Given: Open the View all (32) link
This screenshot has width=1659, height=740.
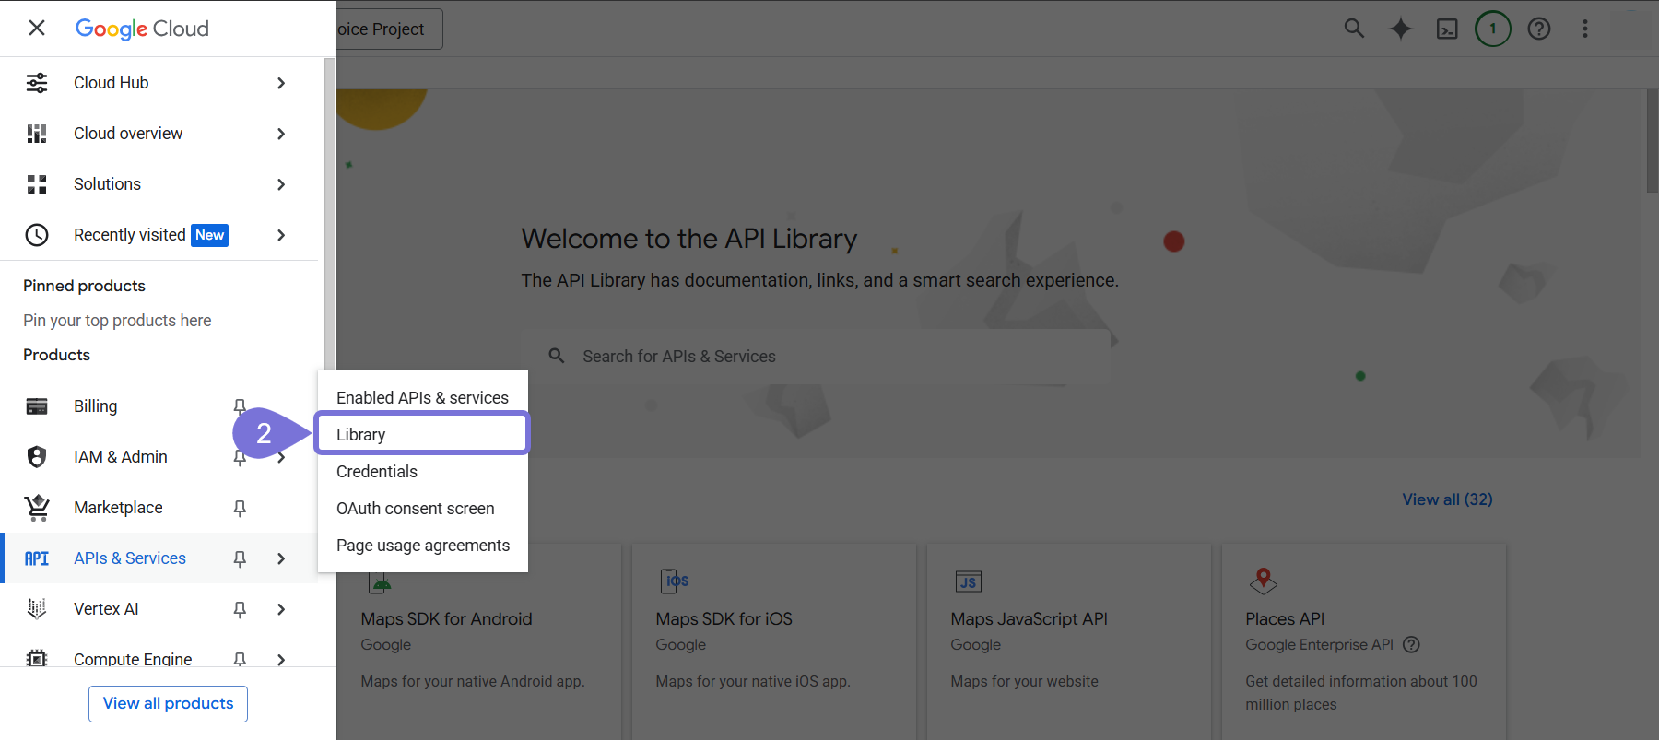Looking at the screenshot, I should coord(1447,499).
